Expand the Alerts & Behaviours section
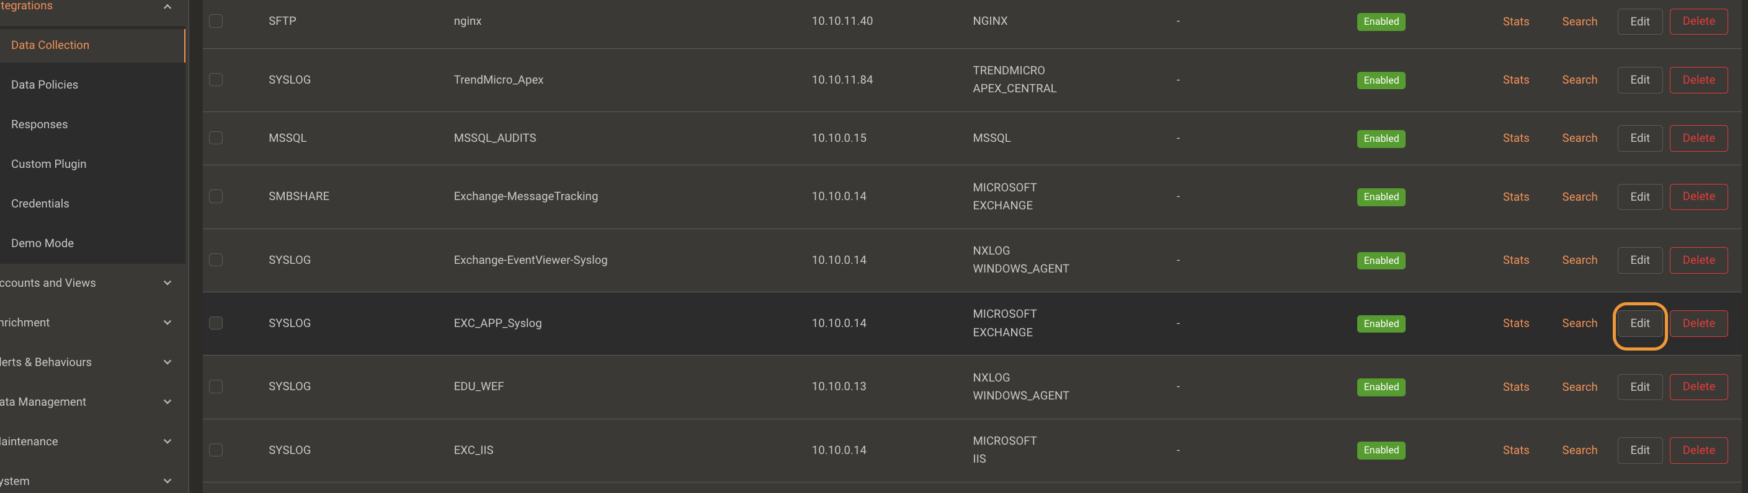Image resolution: width=1748 pixels, height=493 pixels. 167,362
